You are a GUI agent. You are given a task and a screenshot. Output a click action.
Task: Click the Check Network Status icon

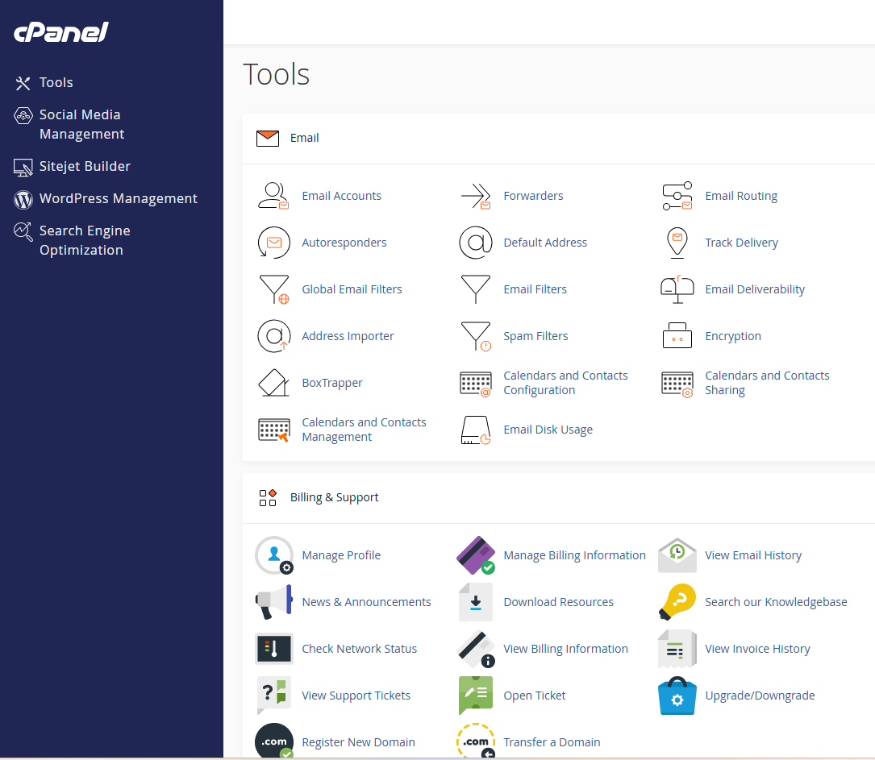click(x=273, y=649)
